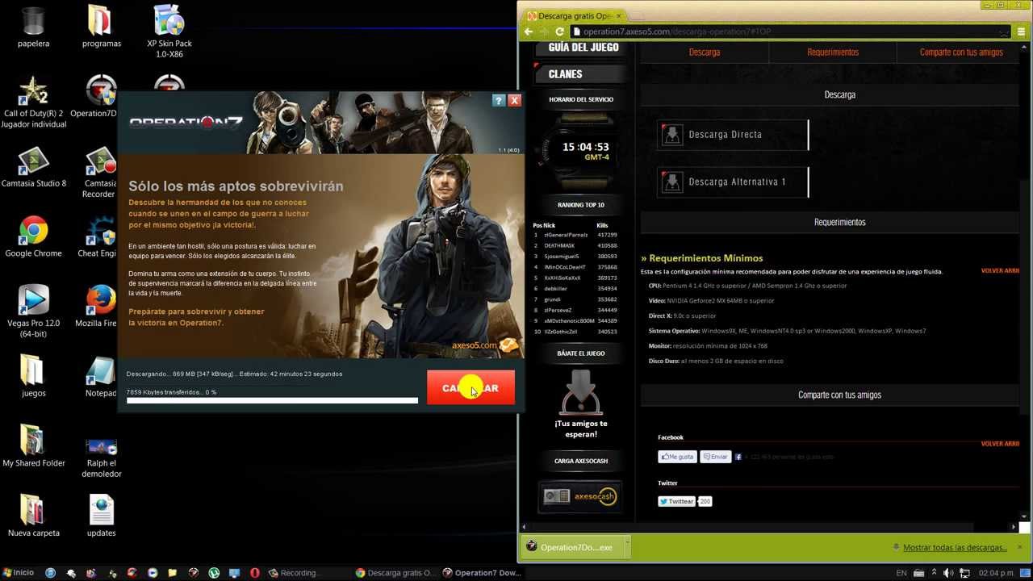Viewport: 1033px width, 581px height.
Task: Click the clock showing 02:04 p.m.
Action: [996, 573]
